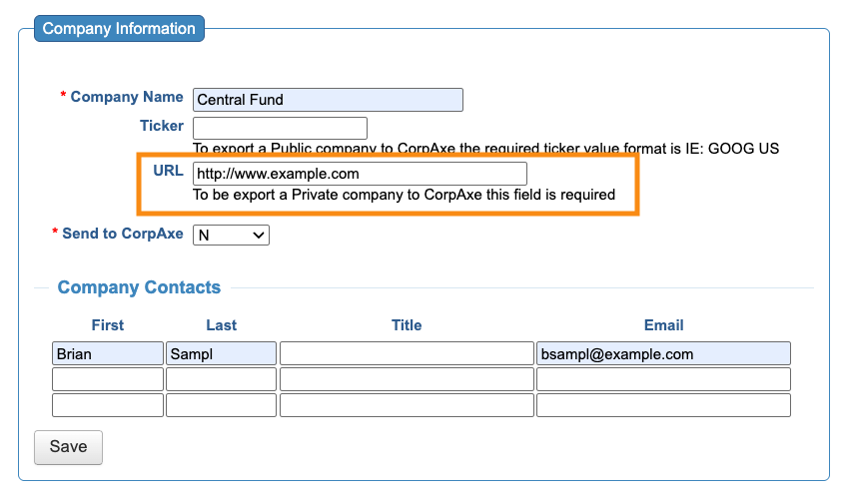847x500 pixels.
Task: Click email field with bsampl@example.com
Action: pos(663,353)
